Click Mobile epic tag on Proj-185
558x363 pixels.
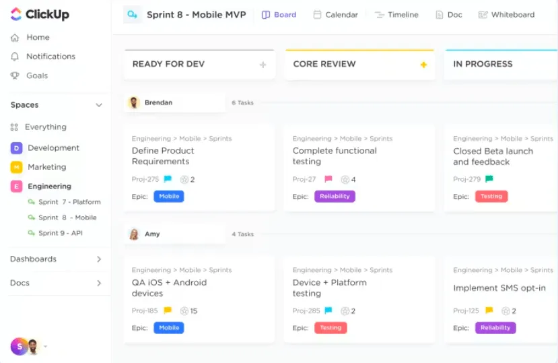(x=169, y=328)
